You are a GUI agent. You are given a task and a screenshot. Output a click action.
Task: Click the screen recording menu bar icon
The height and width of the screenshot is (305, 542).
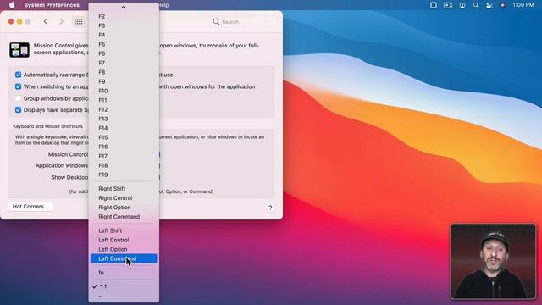pyautogui.click(x=448, y=5)
